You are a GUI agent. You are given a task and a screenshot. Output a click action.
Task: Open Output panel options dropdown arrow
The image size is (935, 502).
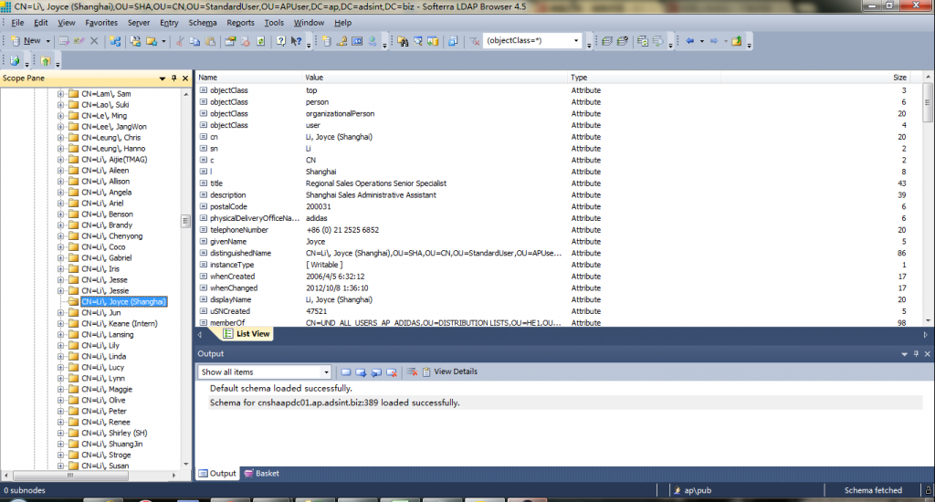point(904,353)
